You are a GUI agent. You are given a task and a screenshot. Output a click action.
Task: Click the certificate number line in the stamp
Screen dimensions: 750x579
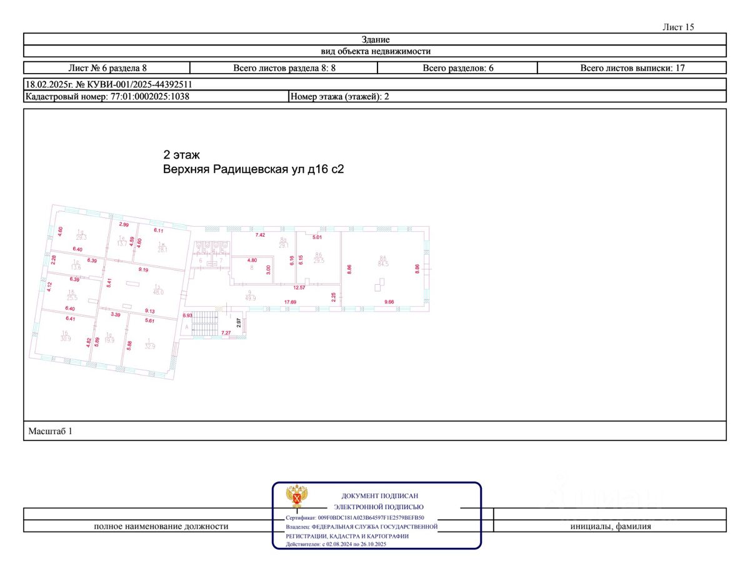pyautogui.click(x=354, y=518)
